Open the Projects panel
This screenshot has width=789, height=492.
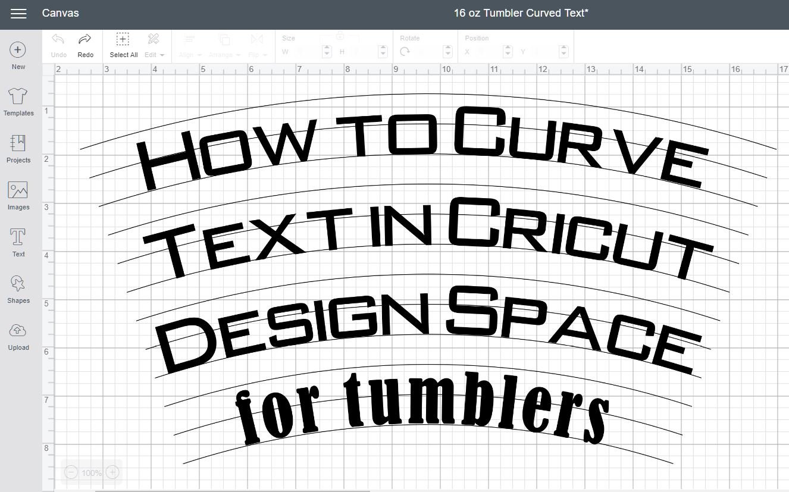18,149
